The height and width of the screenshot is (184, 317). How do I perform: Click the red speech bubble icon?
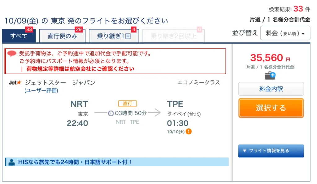coord(12,53)
